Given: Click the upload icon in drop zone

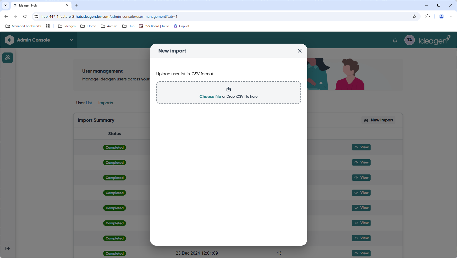Looking at the screenshot, I should (229, 89).
